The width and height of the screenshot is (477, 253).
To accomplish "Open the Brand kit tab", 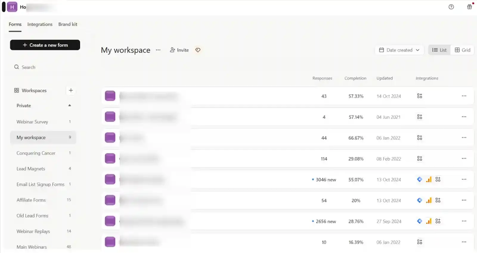I will click(68, 24).
